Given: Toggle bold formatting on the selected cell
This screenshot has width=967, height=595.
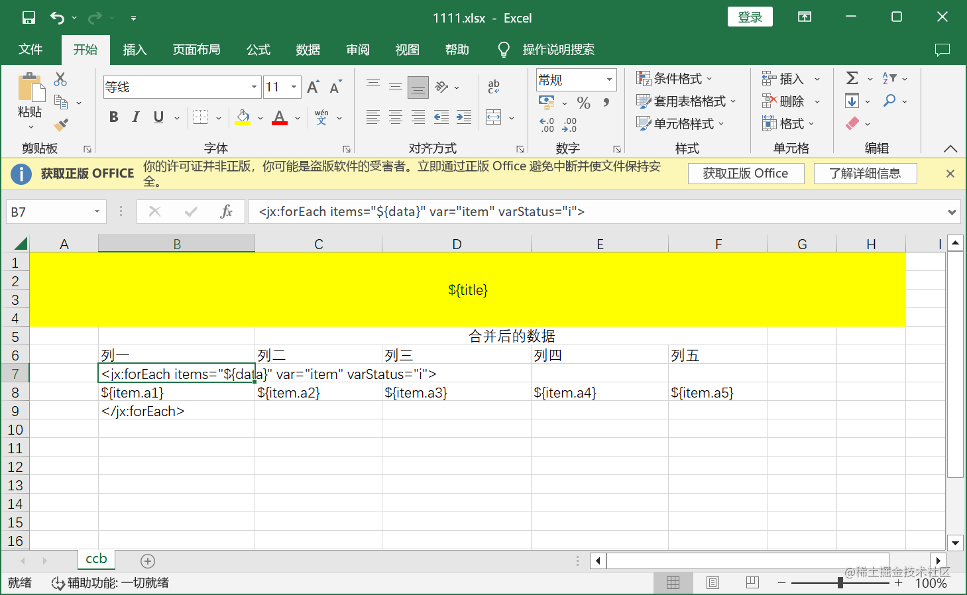Looking at the screenshot, I should [113, 117].
